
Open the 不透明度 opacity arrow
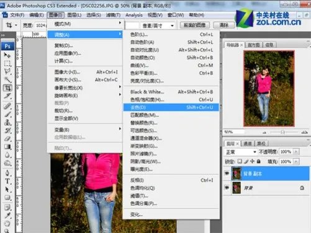click(x=296, y=152)
